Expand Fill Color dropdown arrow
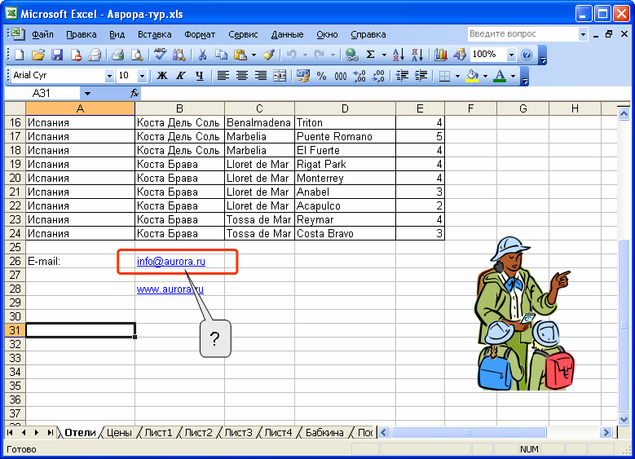The width and height of the screenshot is (635, 459). [485, 76]
